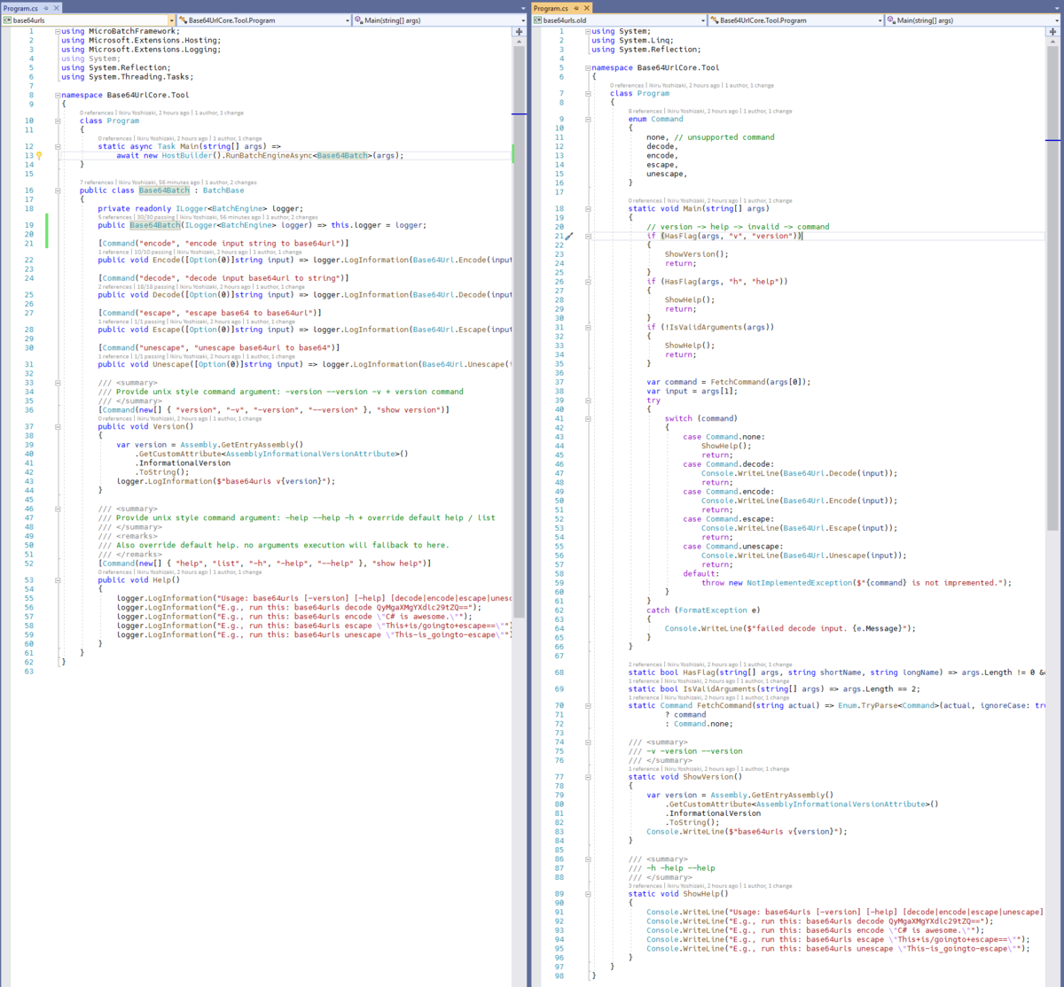Click 'ILogger<BatchEngine>' on line 18
The width and height of the screenshot is (1064, 987).
[x=222, y=209]
